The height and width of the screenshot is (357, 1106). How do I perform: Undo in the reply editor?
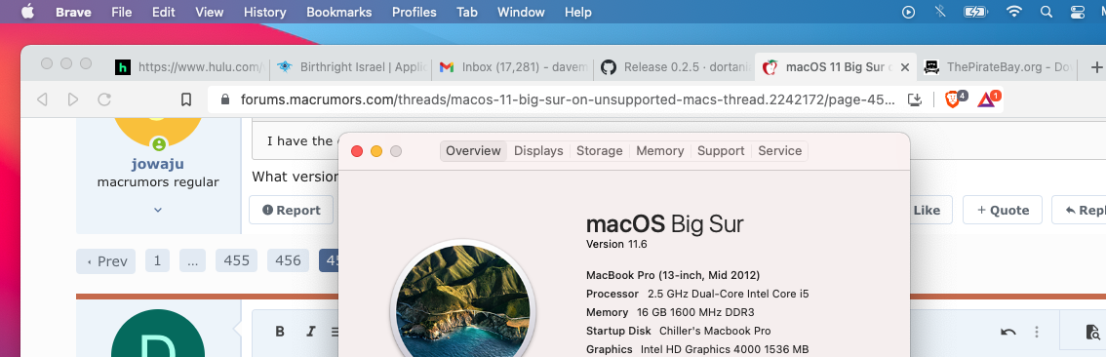1007,332
